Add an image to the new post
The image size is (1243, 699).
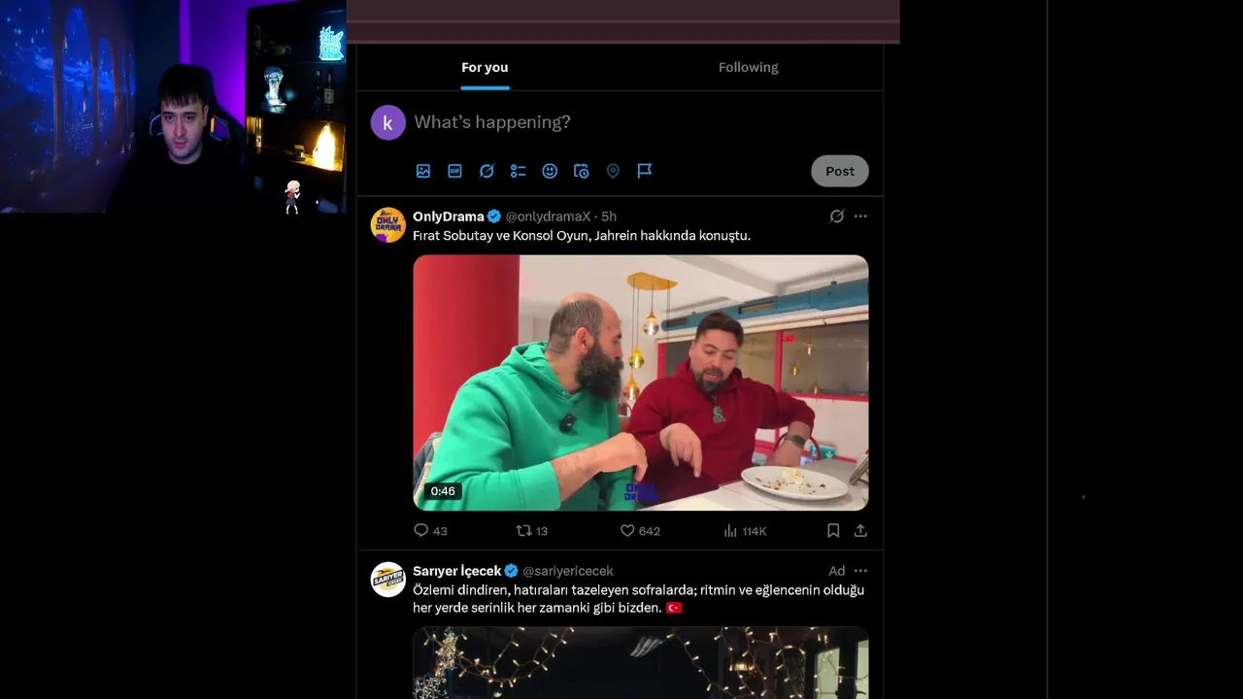(x=423, y=171)
